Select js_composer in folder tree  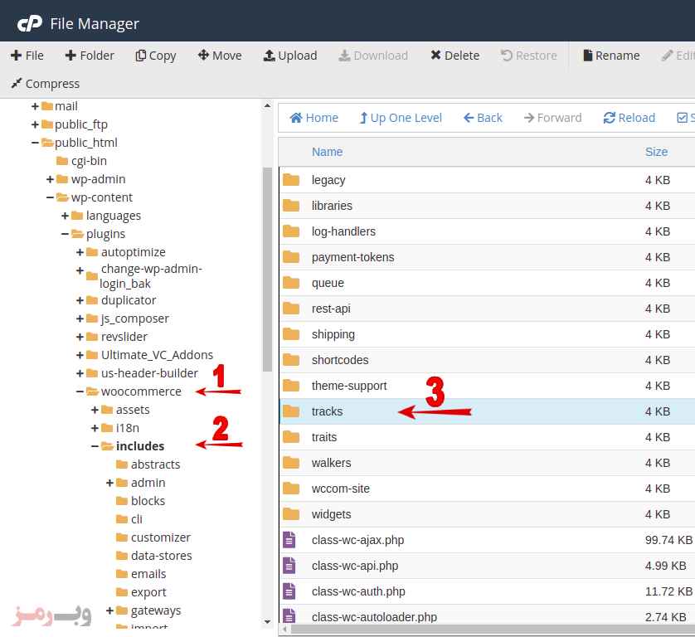[134, 318]
